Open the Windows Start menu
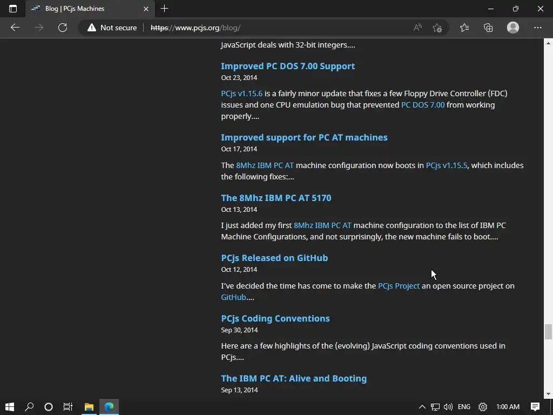The image size is (553, 415). click(x=10, y=407)
